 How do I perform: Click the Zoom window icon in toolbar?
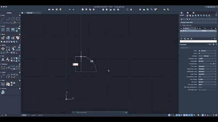coord(127,9)
